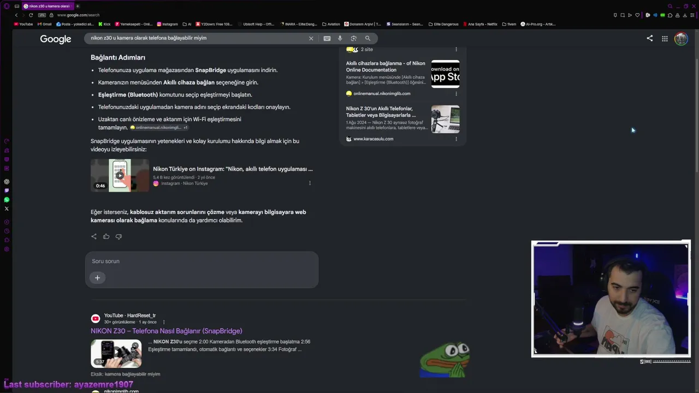The width and height of the screenshot is (699, 393).
Task: Open the Easy Setup sliders icon
Action: click(x=692, y=15)
